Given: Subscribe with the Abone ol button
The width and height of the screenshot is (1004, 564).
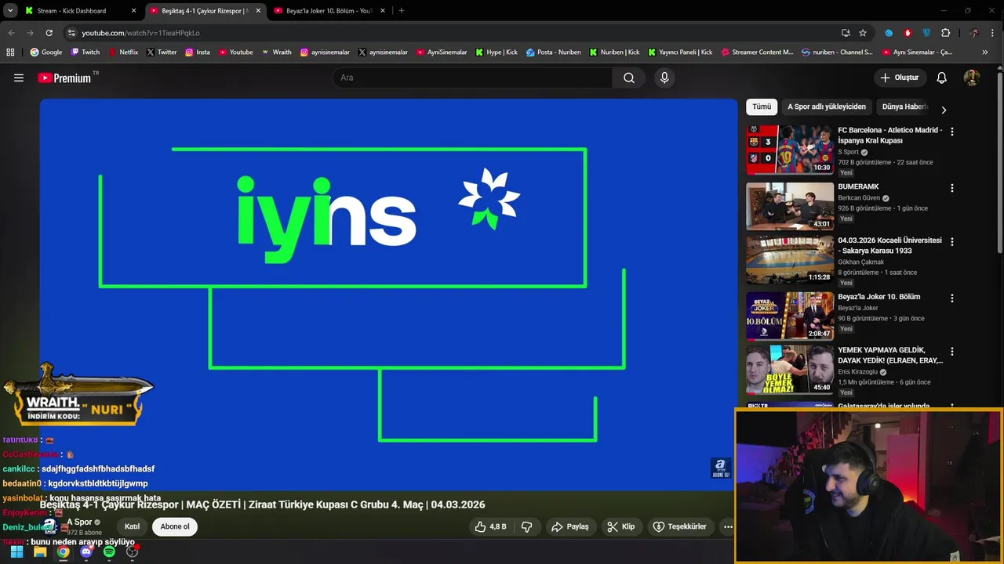Looking at the screenshot, I should coord(175,526).
